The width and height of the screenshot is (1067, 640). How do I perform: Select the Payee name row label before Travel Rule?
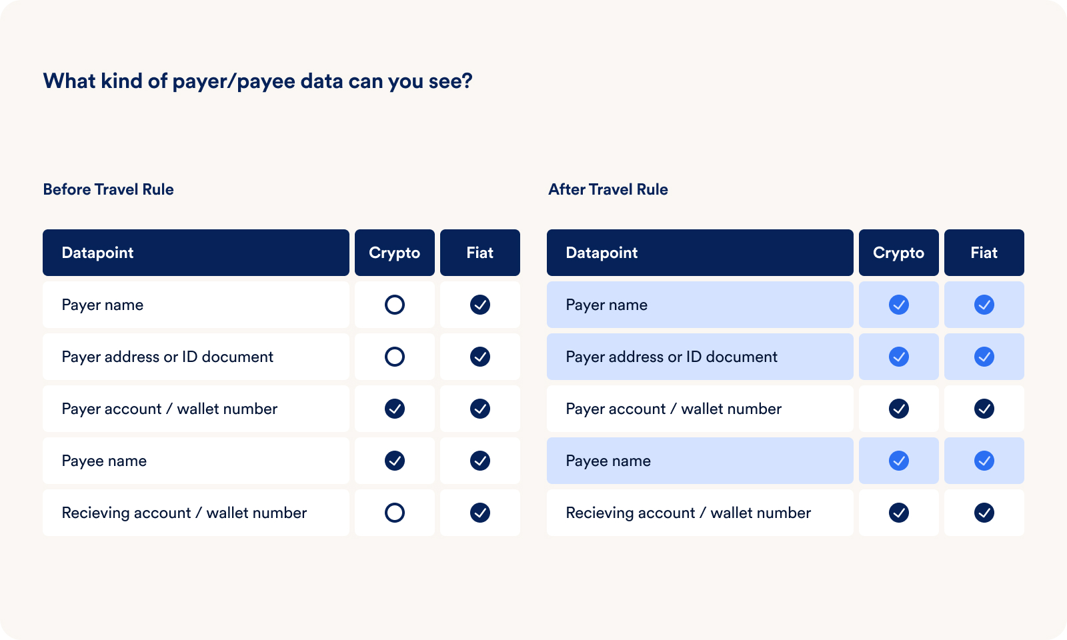[x=104, y=461]
